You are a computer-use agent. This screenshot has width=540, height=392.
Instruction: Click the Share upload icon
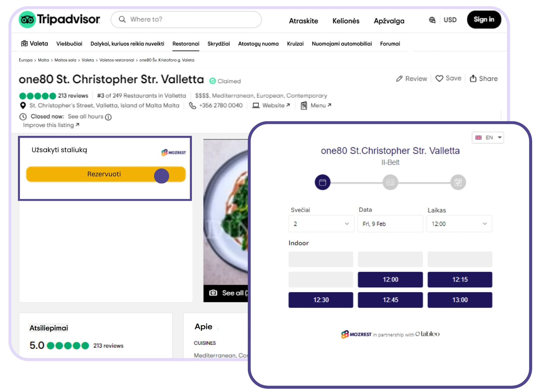[x=473, y=79]
